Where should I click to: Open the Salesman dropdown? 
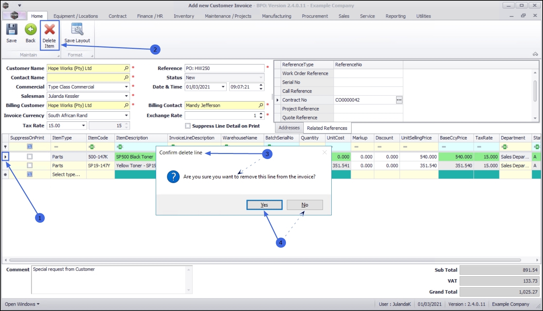[x=126, y=96]
